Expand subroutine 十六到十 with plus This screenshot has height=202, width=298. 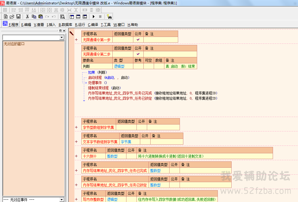click(x=76, y=156)
